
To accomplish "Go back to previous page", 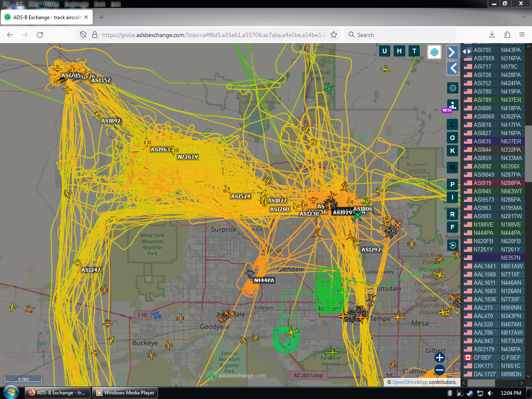I will click(x=10, y=35).
